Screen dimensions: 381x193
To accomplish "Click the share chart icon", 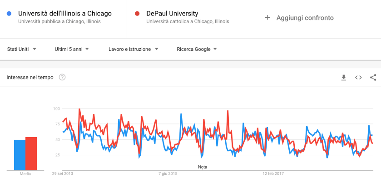I will pos(373,78).
